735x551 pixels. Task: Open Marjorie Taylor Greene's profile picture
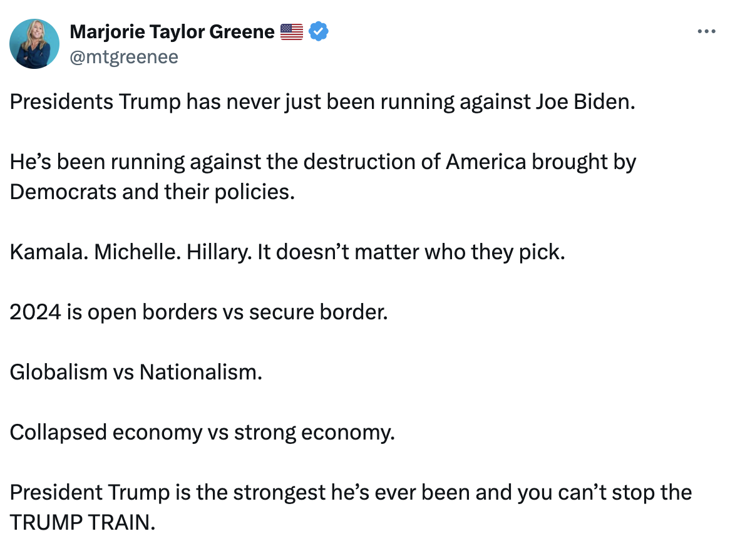34,44
